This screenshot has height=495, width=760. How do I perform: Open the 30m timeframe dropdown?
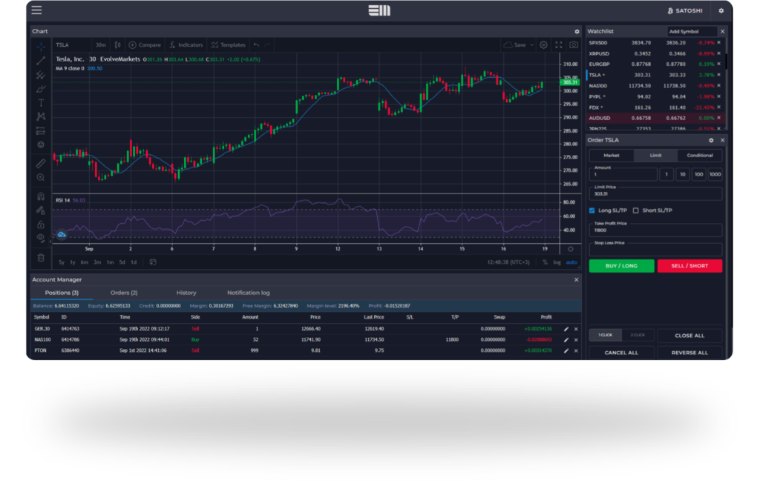101,45
